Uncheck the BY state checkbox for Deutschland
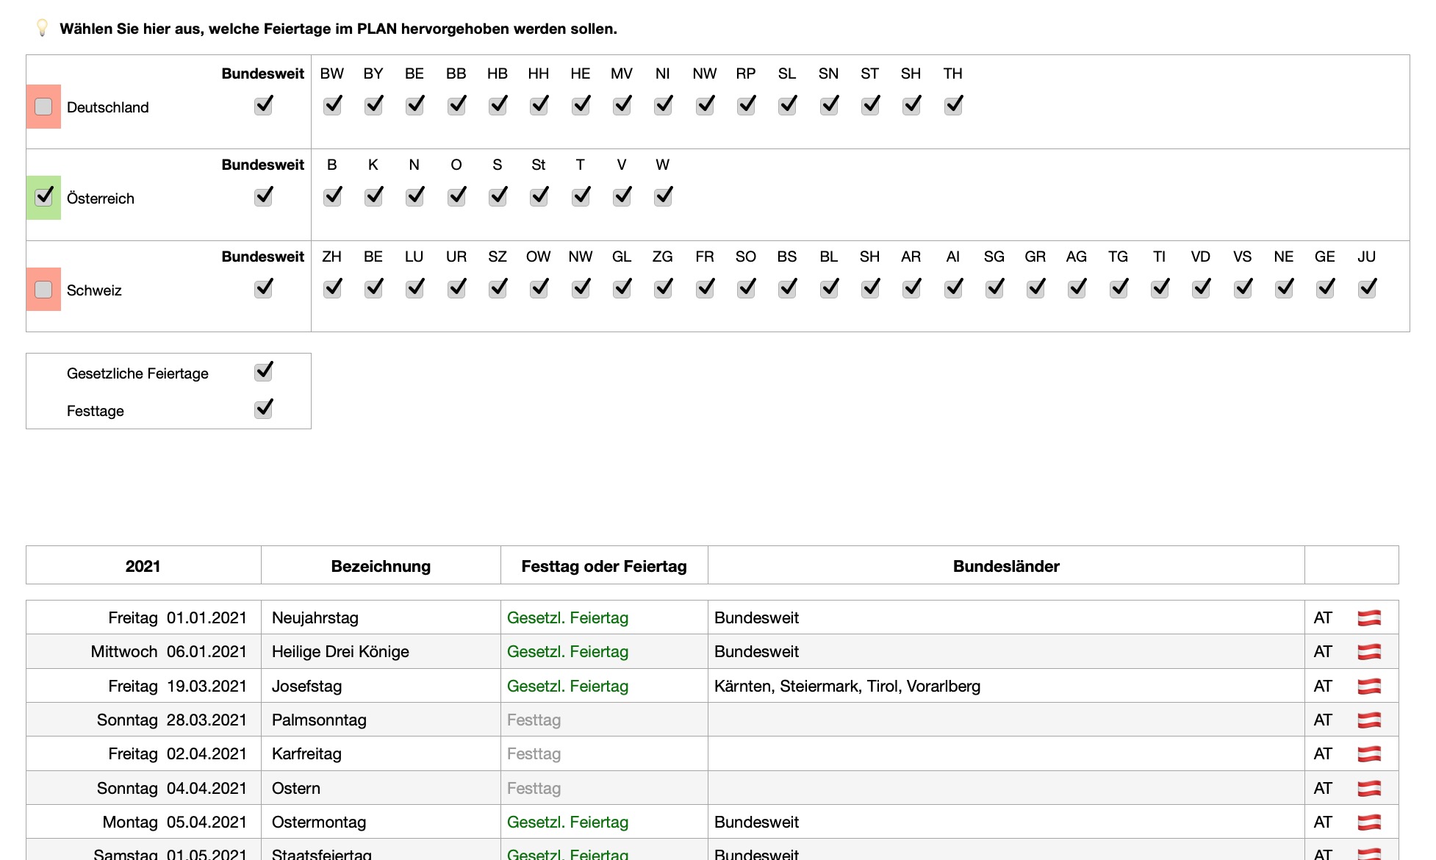This screenshot has width=1436, height=860. point(373,107)
